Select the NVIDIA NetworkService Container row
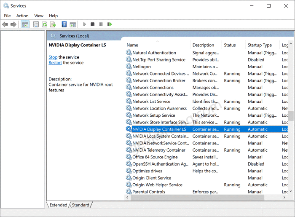This screenshot has width=295, height=217. coord(206,143)
